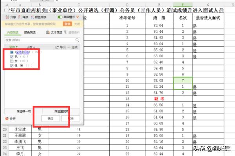The width and height of the screenshot is (235, 156).
Task: Click the 名次 header cell
Action: point(183,18)
